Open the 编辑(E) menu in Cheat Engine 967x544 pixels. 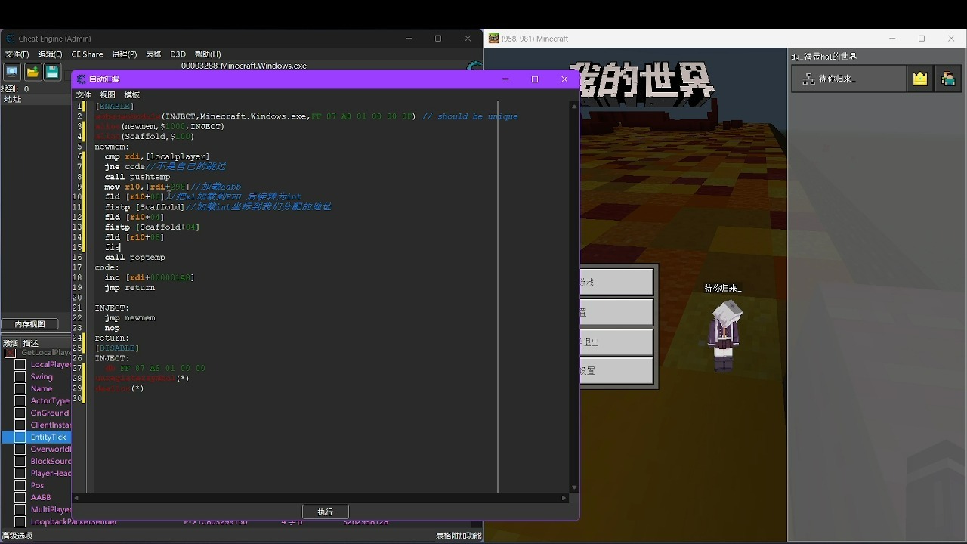(x=51, y=54)
